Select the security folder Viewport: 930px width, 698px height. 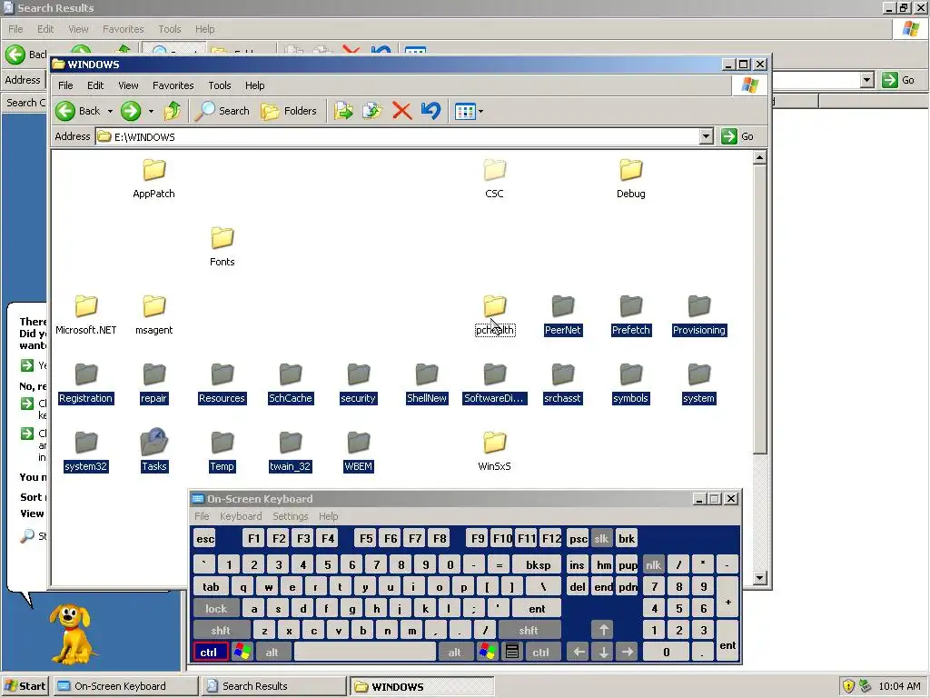[358, 384]
